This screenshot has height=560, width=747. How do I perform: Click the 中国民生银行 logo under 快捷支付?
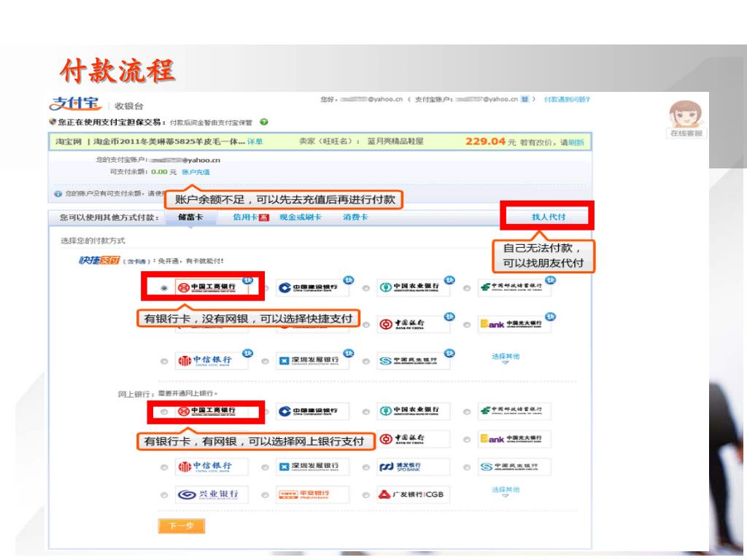tap(414, 361)
